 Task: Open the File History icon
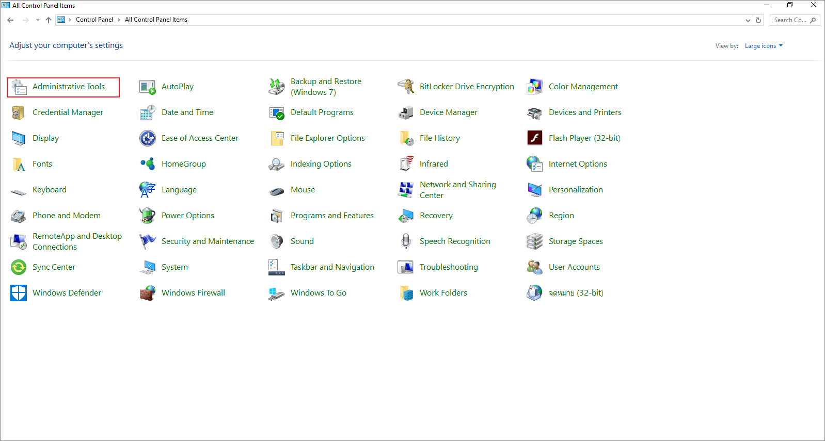coord(406,138)
